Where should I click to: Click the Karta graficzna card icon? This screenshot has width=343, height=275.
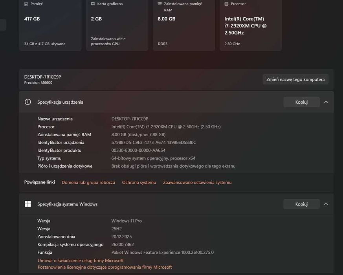click(93, 4)
